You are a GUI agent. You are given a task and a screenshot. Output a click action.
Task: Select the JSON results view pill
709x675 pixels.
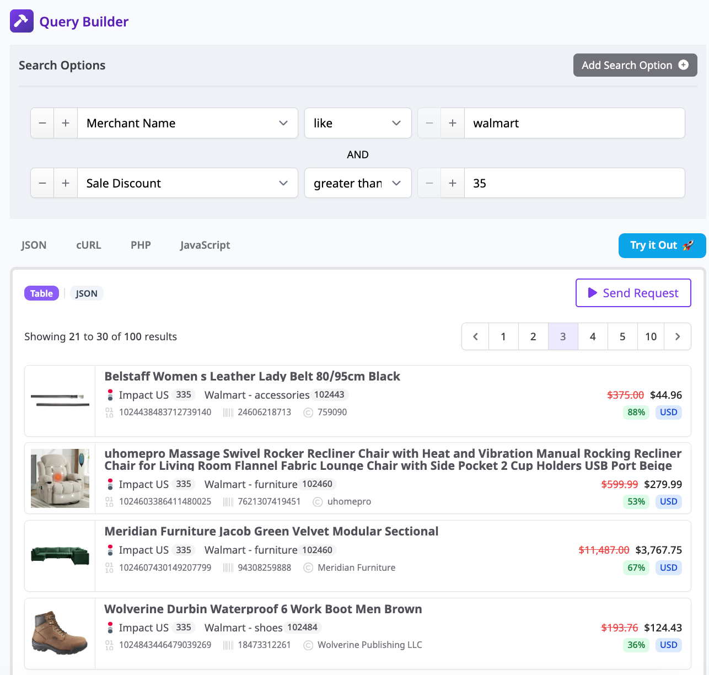tap(87, 293)
